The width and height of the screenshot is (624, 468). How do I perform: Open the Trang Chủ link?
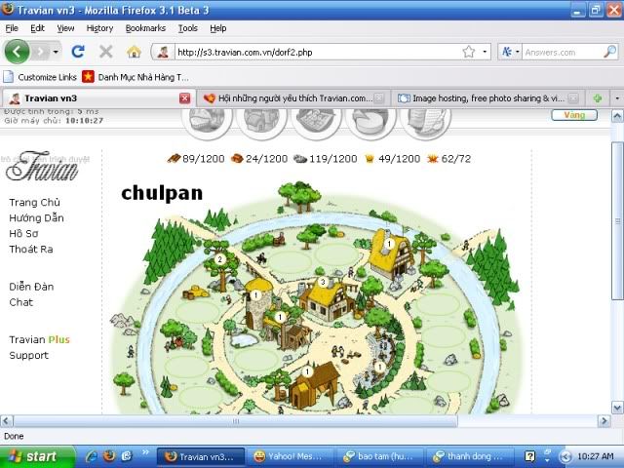35,202
